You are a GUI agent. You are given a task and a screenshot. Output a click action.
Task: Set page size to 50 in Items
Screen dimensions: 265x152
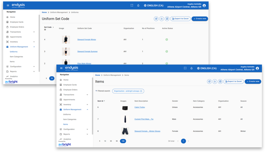click(x=117, y=141)
